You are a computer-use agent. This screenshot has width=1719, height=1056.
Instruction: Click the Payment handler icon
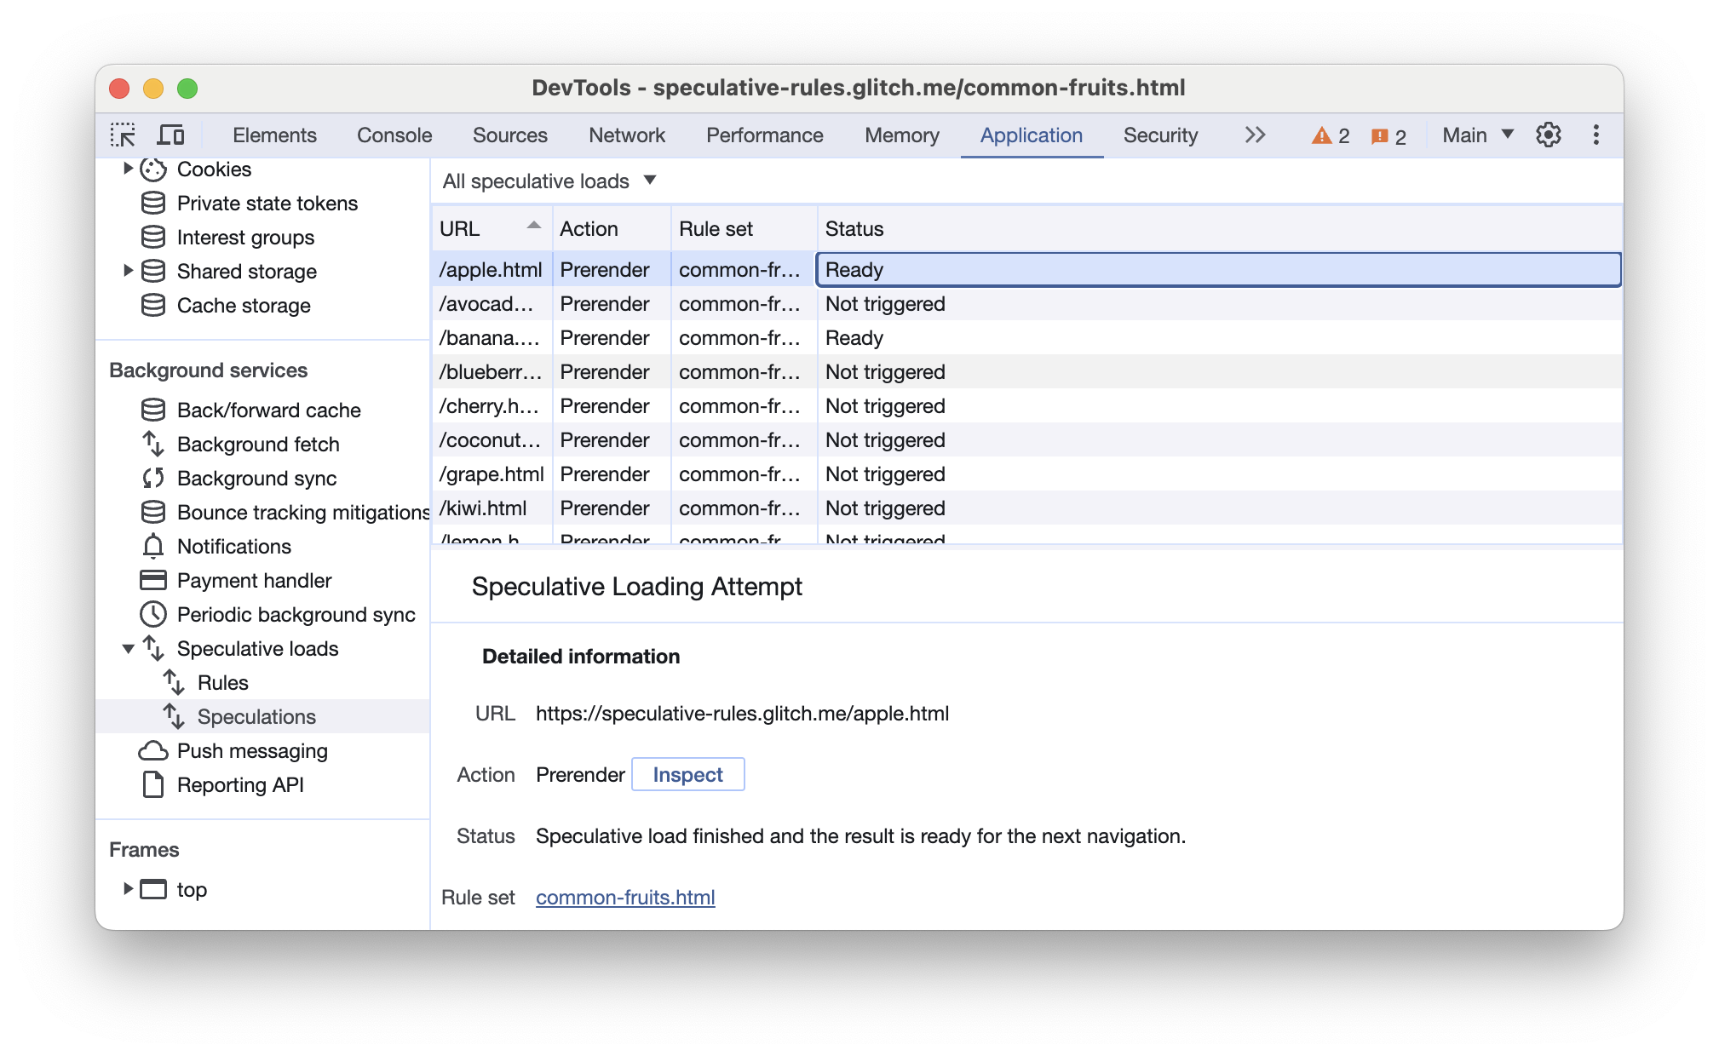(x=151, y=580)
